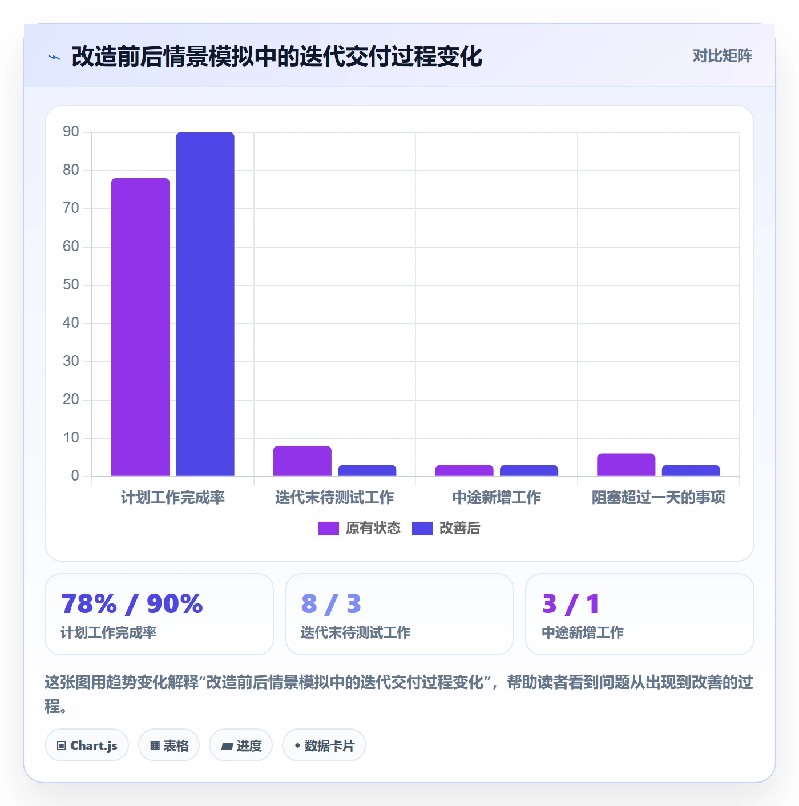Click the purple 计划工作完成率 bar at 78
Viewport: 799px width, 806px height.
click(x=140, y=327)
